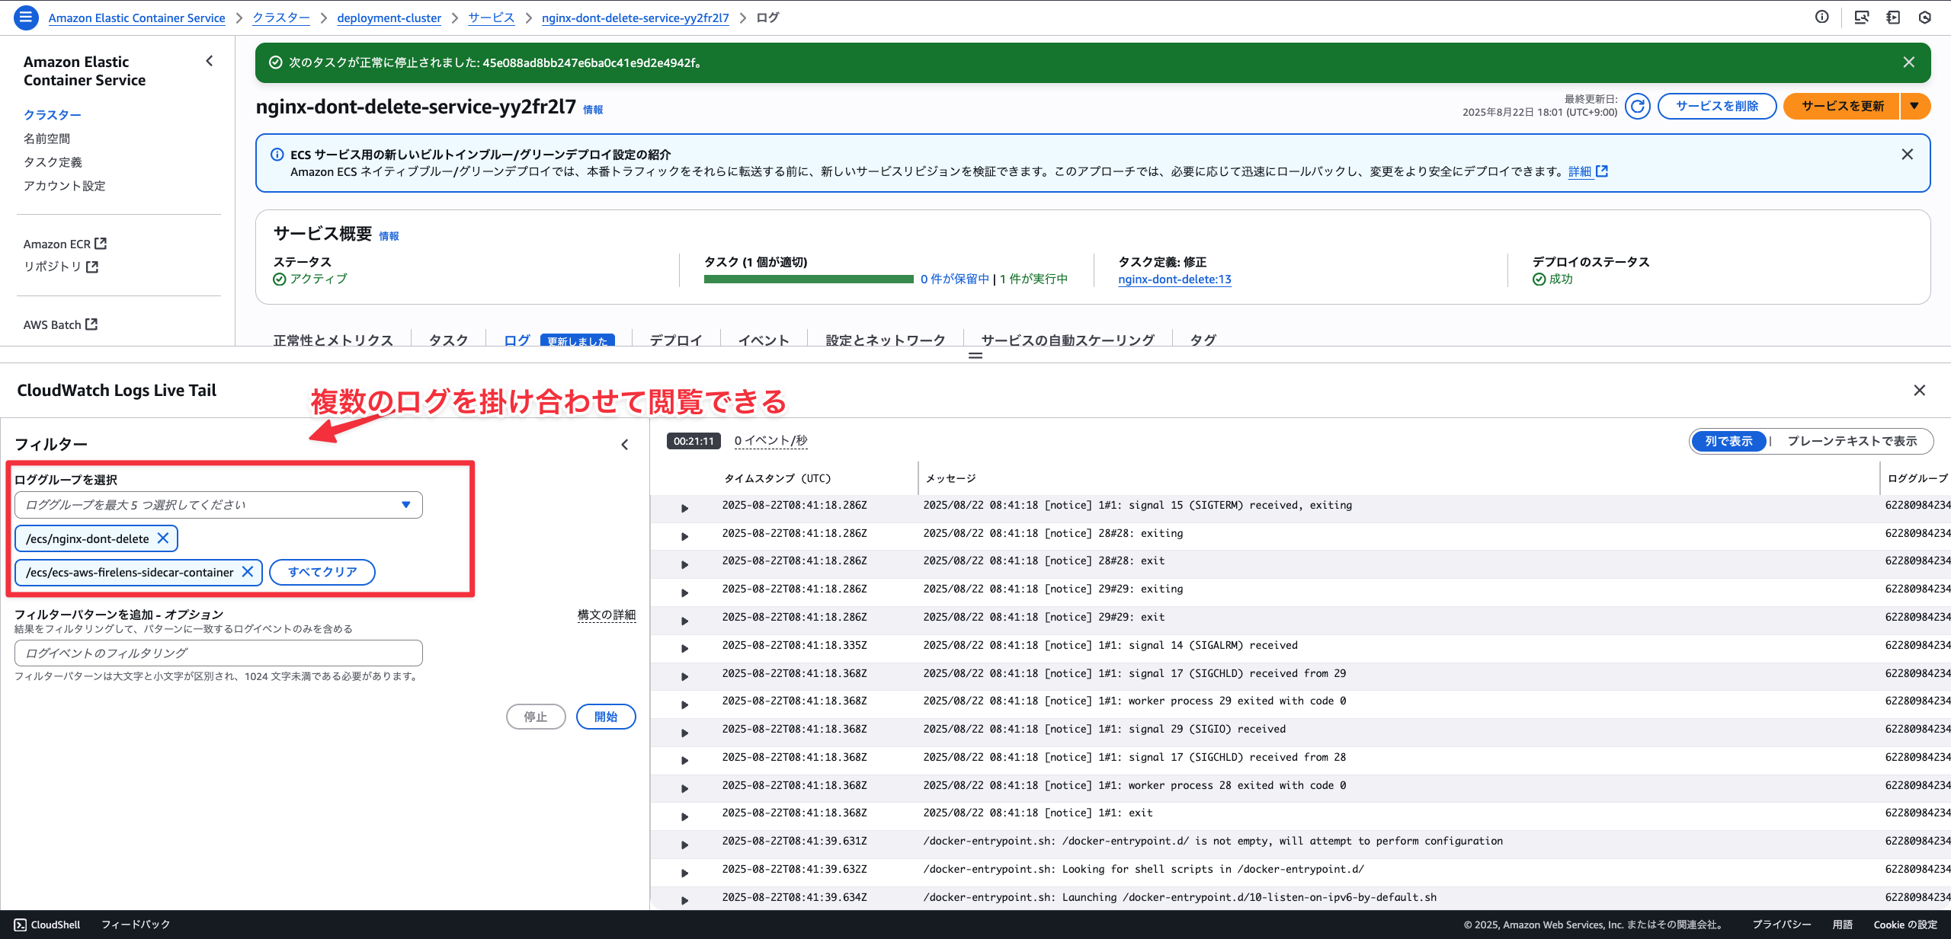Switch to ログ tab
Viewport: 1951px width, 939px height.
(x=517, y=340)
